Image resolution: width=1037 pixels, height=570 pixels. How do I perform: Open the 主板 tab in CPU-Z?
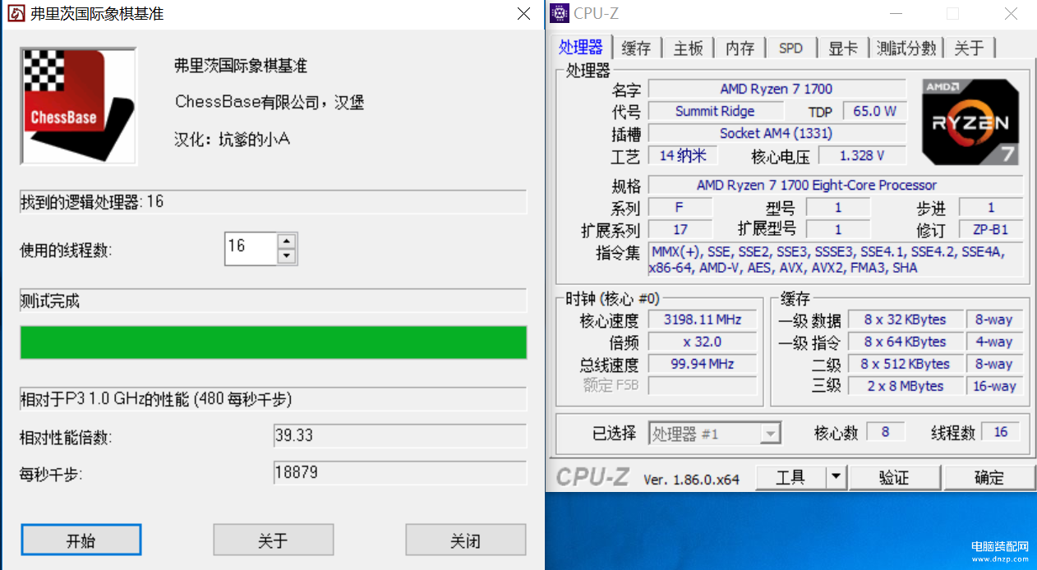(688, 48)
